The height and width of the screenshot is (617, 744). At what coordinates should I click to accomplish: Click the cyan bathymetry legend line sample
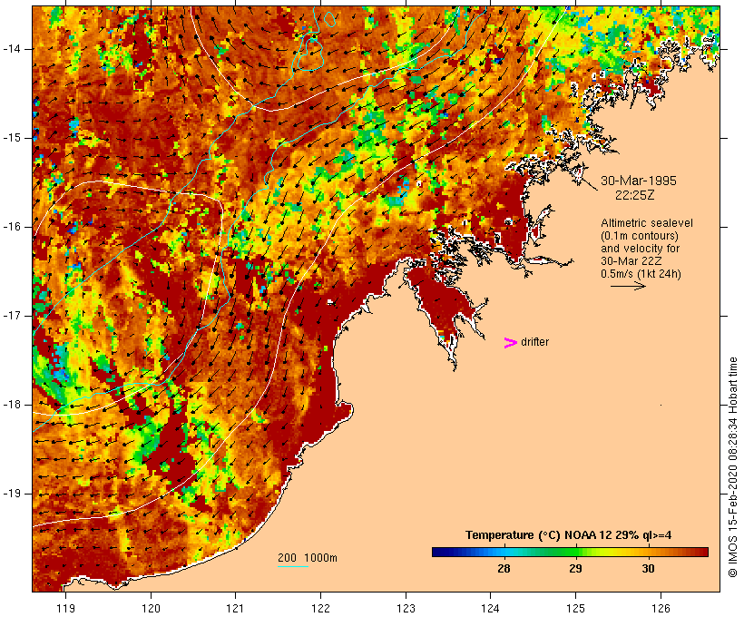293,566
